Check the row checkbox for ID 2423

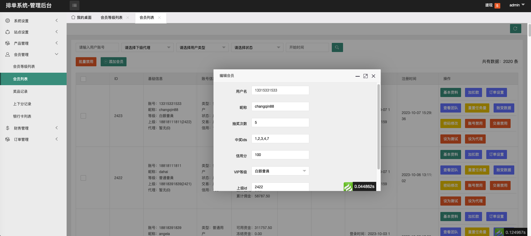83,116
